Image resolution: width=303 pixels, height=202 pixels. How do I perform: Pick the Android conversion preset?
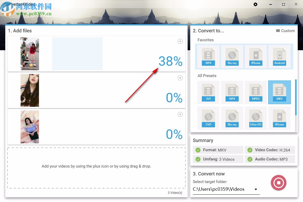[x=279, y=56]
